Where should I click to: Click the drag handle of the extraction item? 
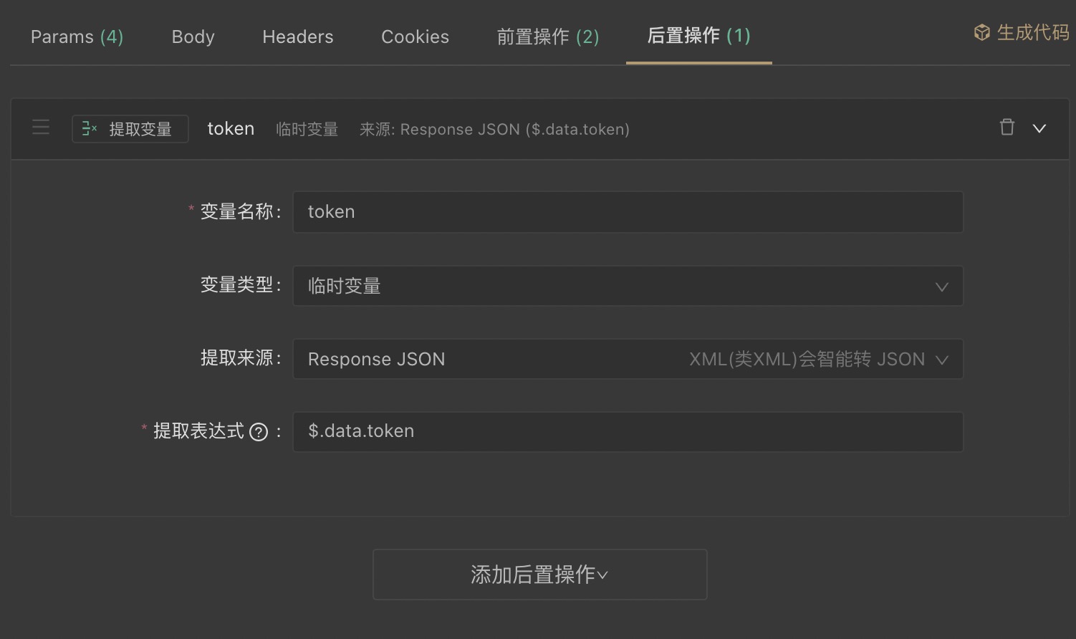point(41,128)
